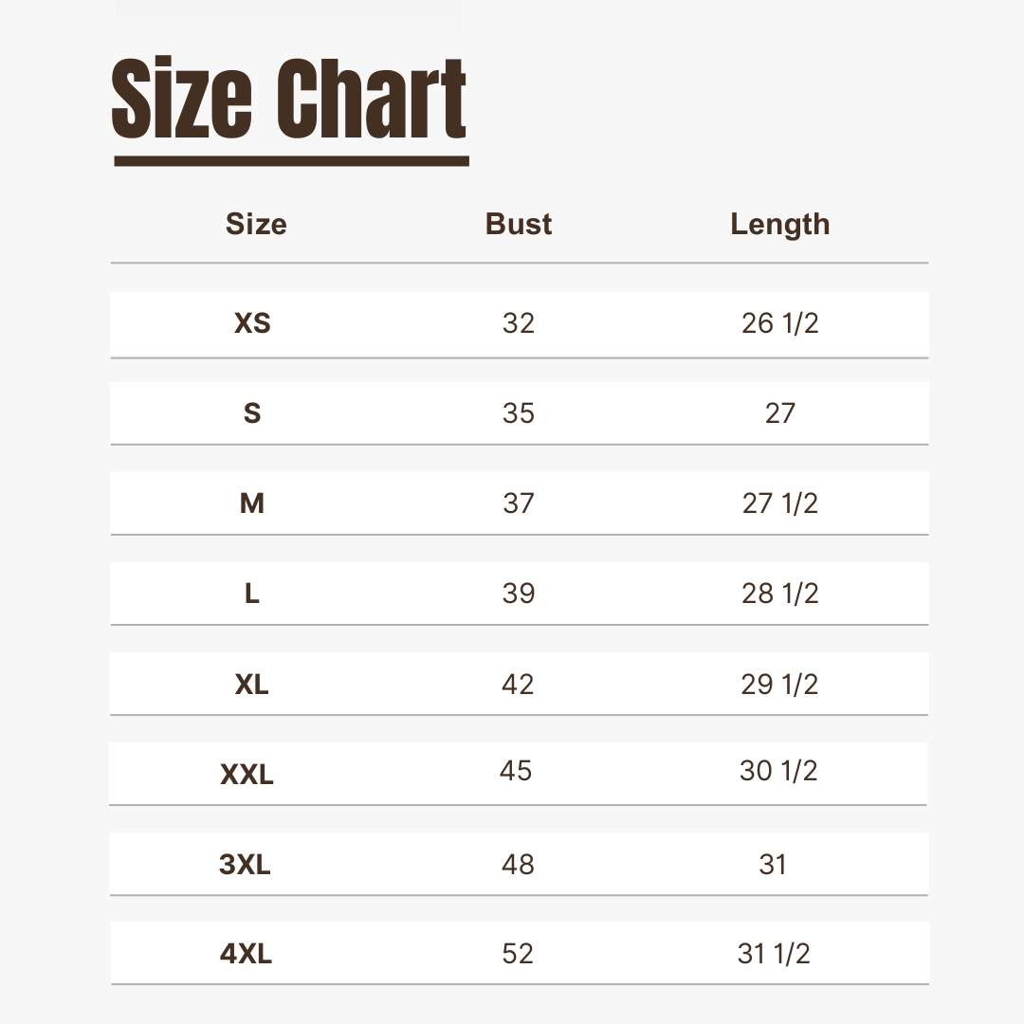
Task: Click length value 30 1/2 for XXL
Action: (x=778, y=771)
